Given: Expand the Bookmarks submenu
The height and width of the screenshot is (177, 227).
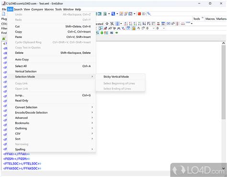Looking at the screenshot, I should [52, 123].
